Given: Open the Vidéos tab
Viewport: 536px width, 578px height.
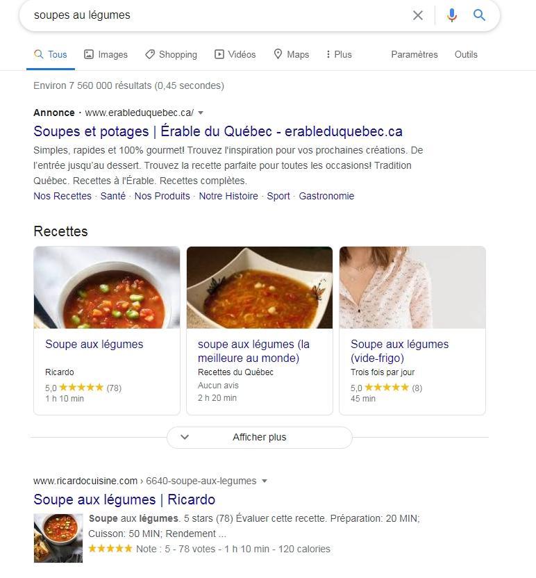Looking at the screenshot, I should click(x=235, y=55).
